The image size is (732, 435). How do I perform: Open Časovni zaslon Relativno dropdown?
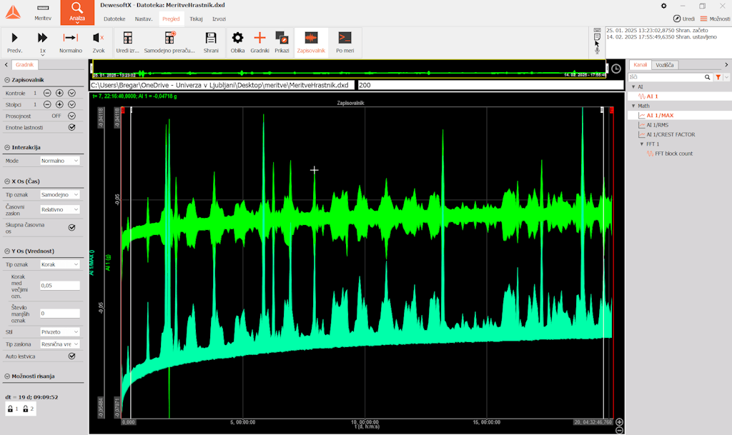pyautogui.click(x=60, y=210)
